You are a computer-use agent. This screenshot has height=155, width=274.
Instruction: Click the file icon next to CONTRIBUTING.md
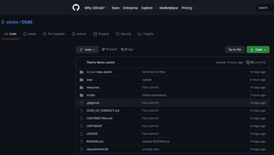(81, 118)
